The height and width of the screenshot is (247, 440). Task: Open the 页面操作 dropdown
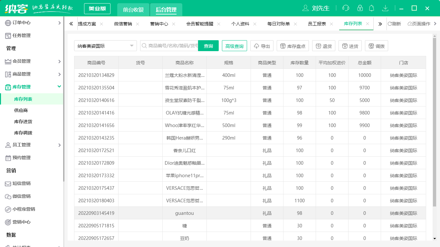tap(422, 24)
